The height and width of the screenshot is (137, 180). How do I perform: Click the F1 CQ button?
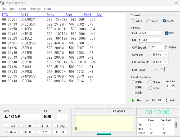[x=11, y=126]
